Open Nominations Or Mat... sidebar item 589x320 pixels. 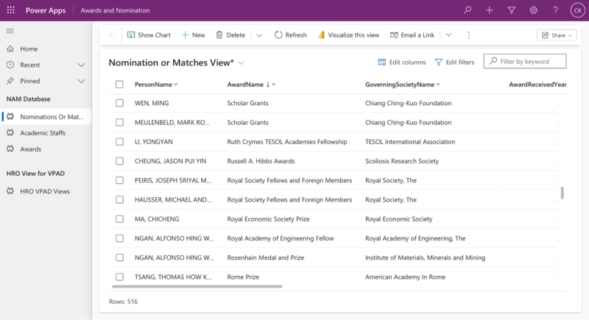(x=46, y=117)
